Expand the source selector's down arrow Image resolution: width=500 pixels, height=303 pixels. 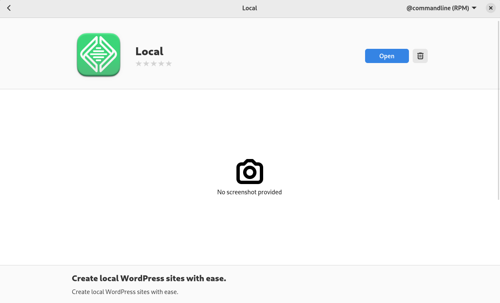[x=474, y=8]
